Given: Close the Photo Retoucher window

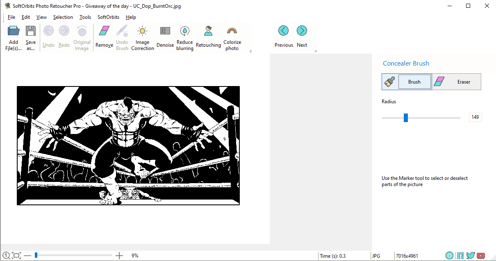Looking at the screenshot, I should coord(487,6).
